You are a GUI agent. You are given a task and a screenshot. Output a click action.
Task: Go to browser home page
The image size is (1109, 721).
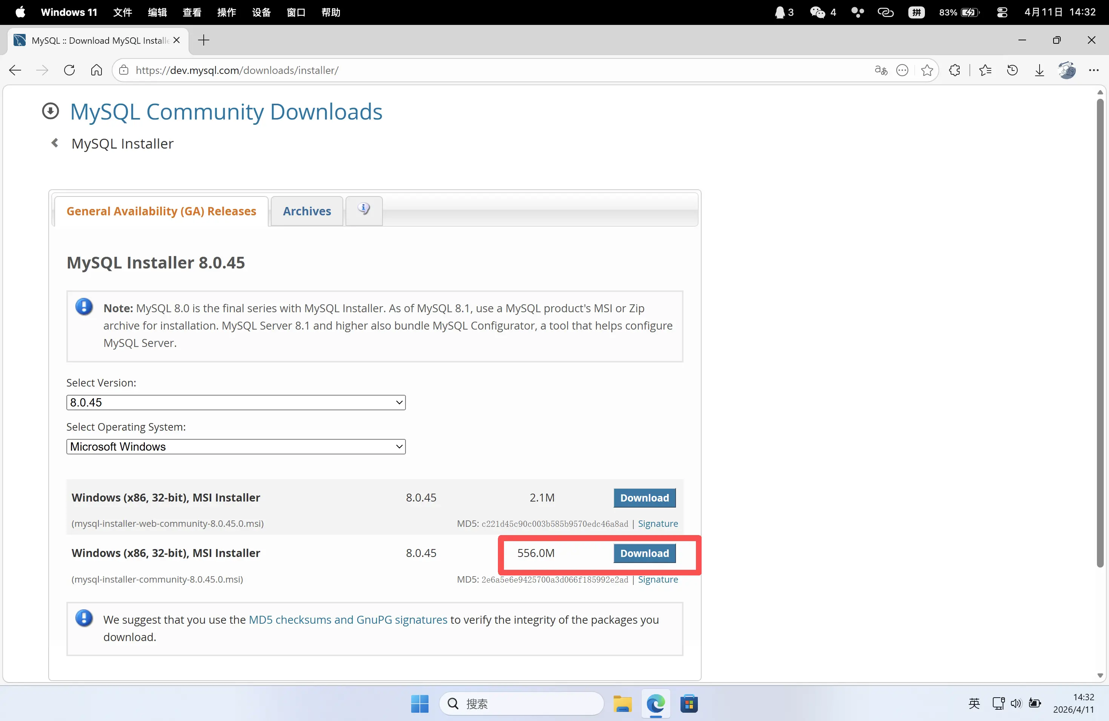tap(97, 71)
